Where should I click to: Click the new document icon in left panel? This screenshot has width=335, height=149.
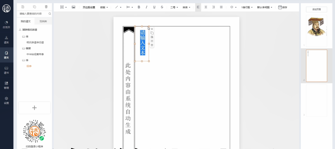click(x=23, y=7)
